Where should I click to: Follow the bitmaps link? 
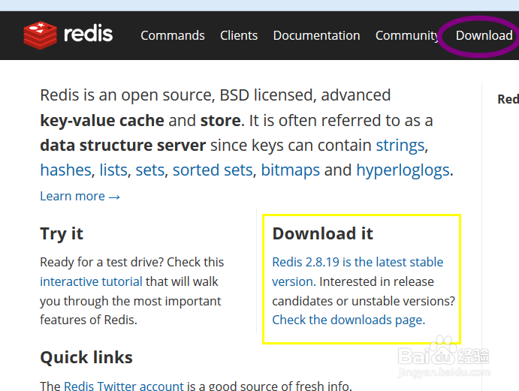[x=290, y=170]
